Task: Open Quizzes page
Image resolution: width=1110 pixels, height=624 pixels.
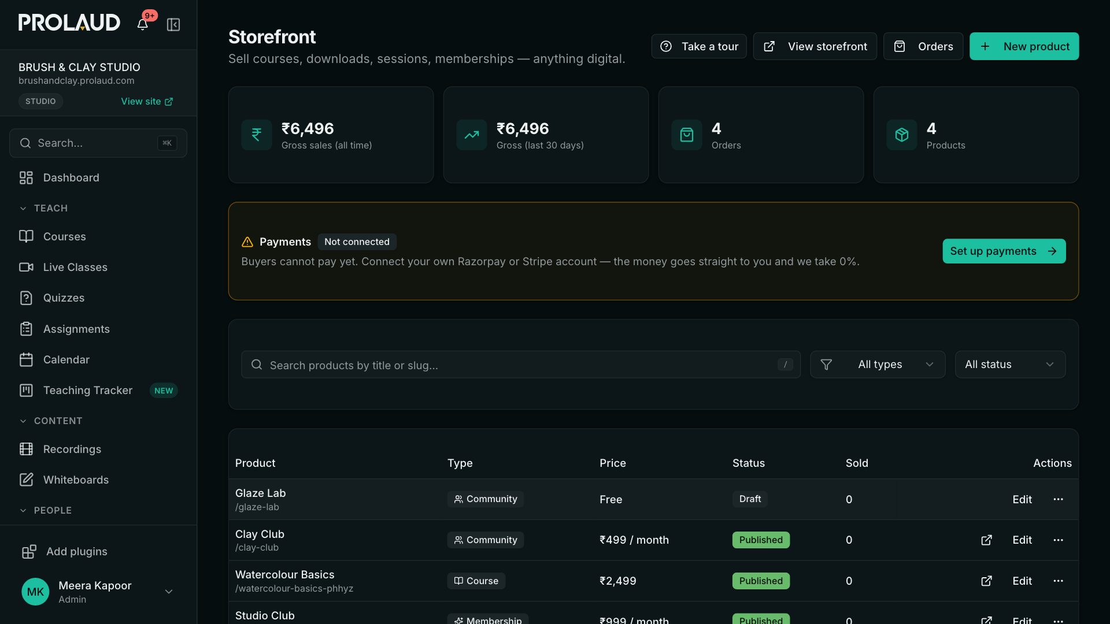Action: [x=98, y=298]
